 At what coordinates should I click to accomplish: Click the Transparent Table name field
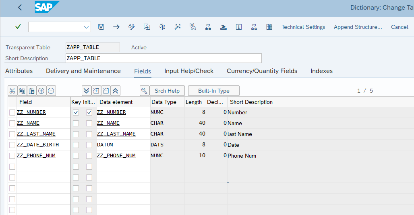pos(93,47)
